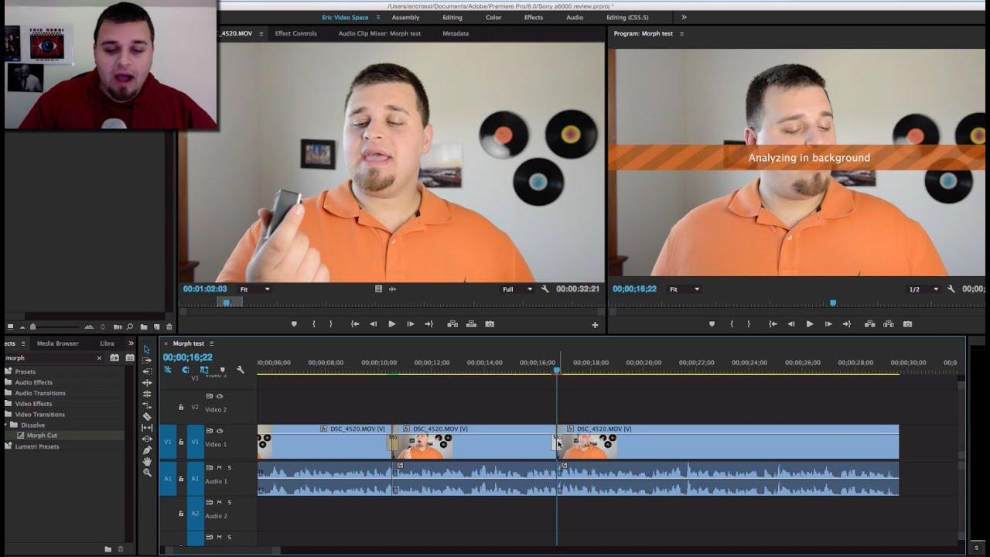Click Drag Video Only icon in Source monitor
This screenshot has width=990, height=557.
point(379,289)
